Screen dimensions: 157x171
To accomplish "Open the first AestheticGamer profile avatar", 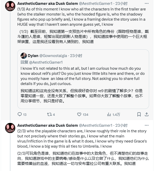I will tap(10, 6).
